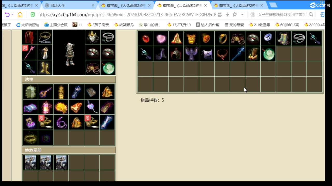Image resolution: width=332 pixels, height=186 pixels.
Task: Click the 法宝 section header
Action: tap(69, 79)
